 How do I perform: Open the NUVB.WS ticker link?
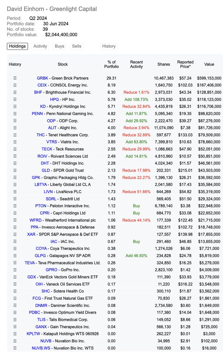pos(41,348)
